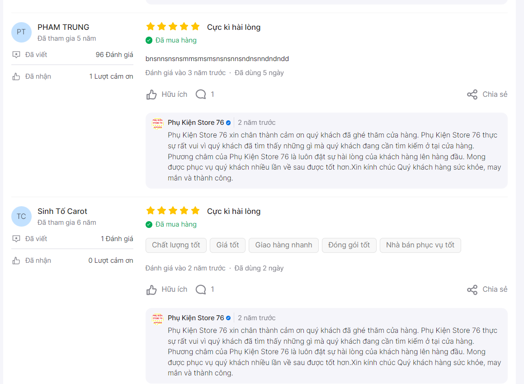Select the Giao hàng nhanh tag
524x384 pixels.
click(284, 245)
